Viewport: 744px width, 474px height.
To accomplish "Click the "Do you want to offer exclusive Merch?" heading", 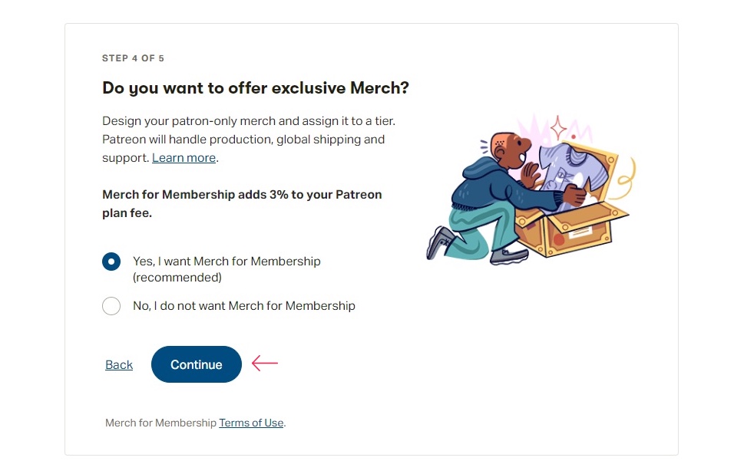I will pos(256,88).
